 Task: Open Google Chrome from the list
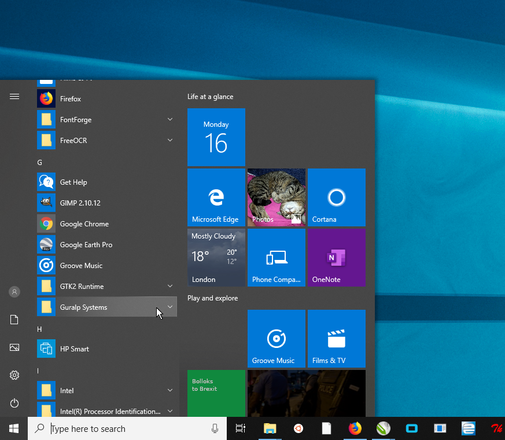[107, 223]
